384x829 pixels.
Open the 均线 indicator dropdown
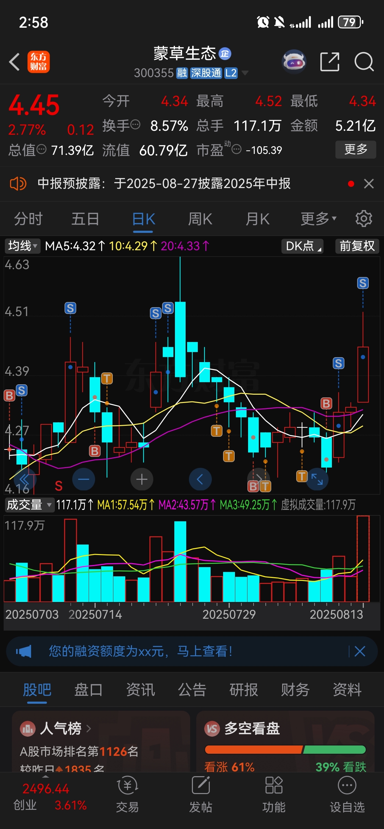pyautogui.click(x=23, y=246)
